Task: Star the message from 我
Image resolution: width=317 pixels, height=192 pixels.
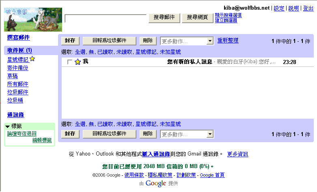Action: click(x=78, y=62)
